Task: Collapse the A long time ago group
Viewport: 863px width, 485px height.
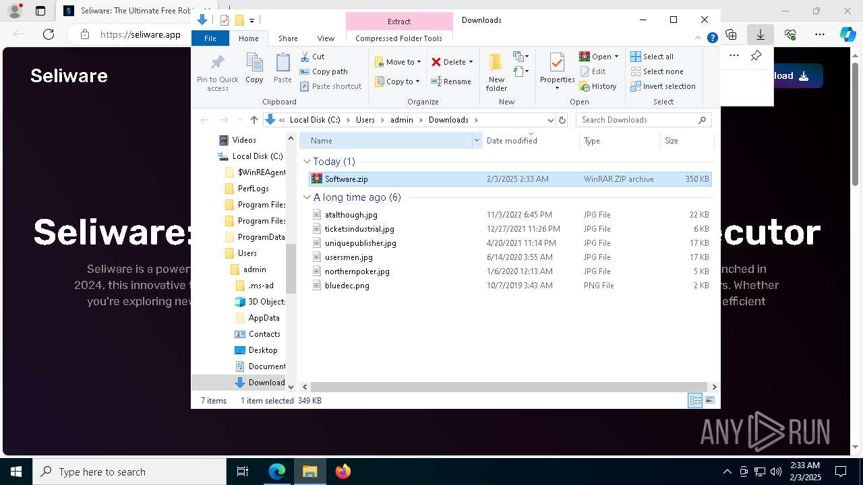Action: [307, 197]
